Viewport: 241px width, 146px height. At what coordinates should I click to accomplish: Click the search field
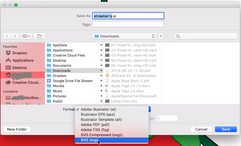pos(206,36)
